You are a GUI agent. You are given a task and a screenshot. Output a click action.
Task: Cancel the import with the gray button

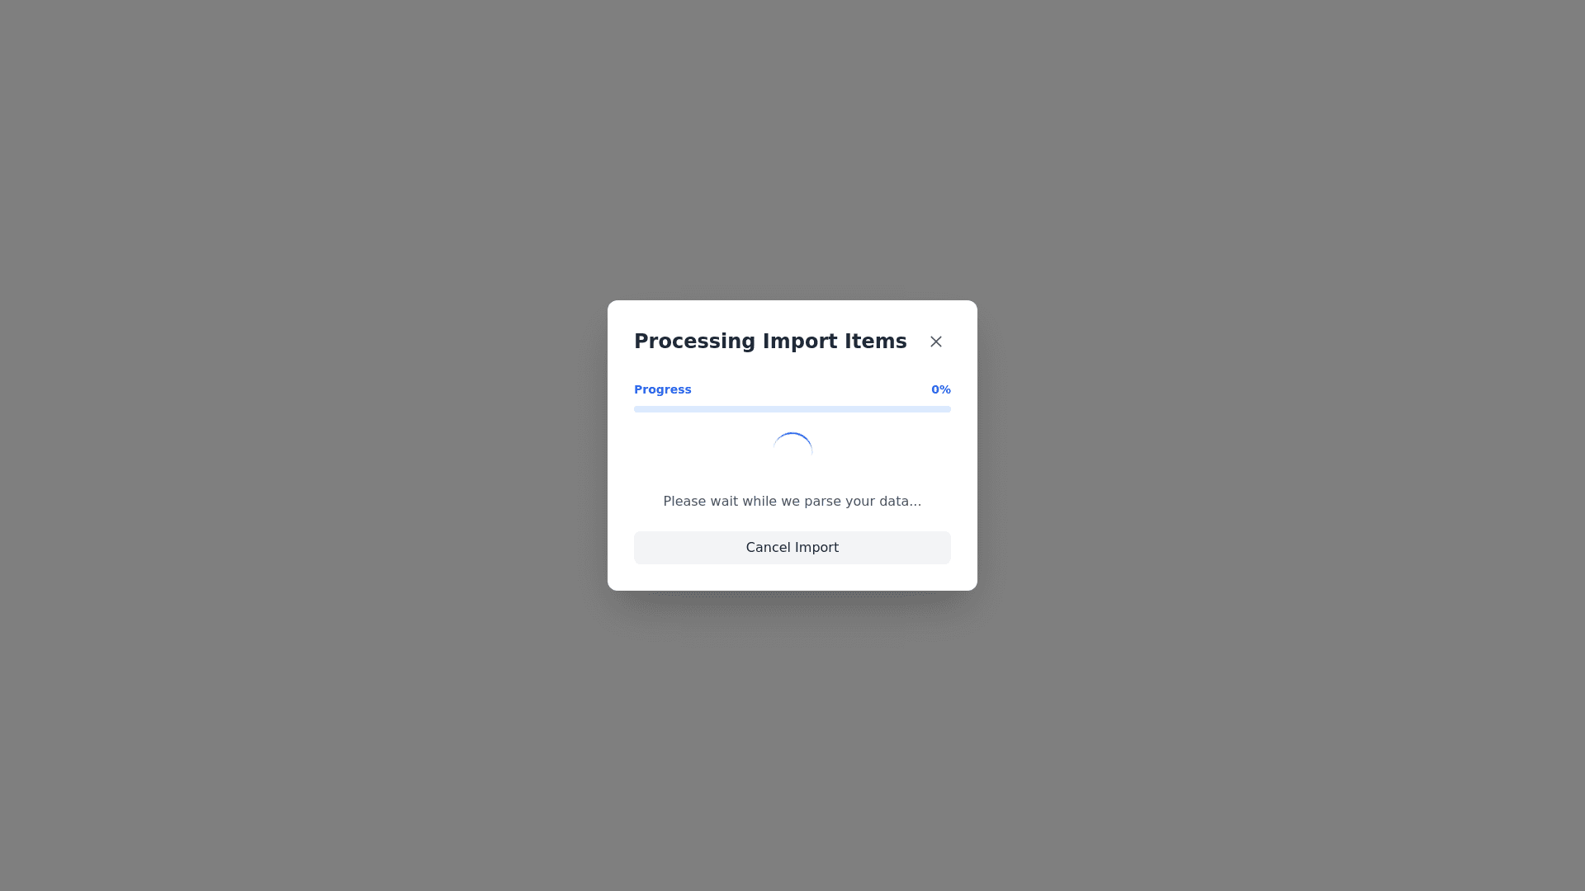click(792, 548)
